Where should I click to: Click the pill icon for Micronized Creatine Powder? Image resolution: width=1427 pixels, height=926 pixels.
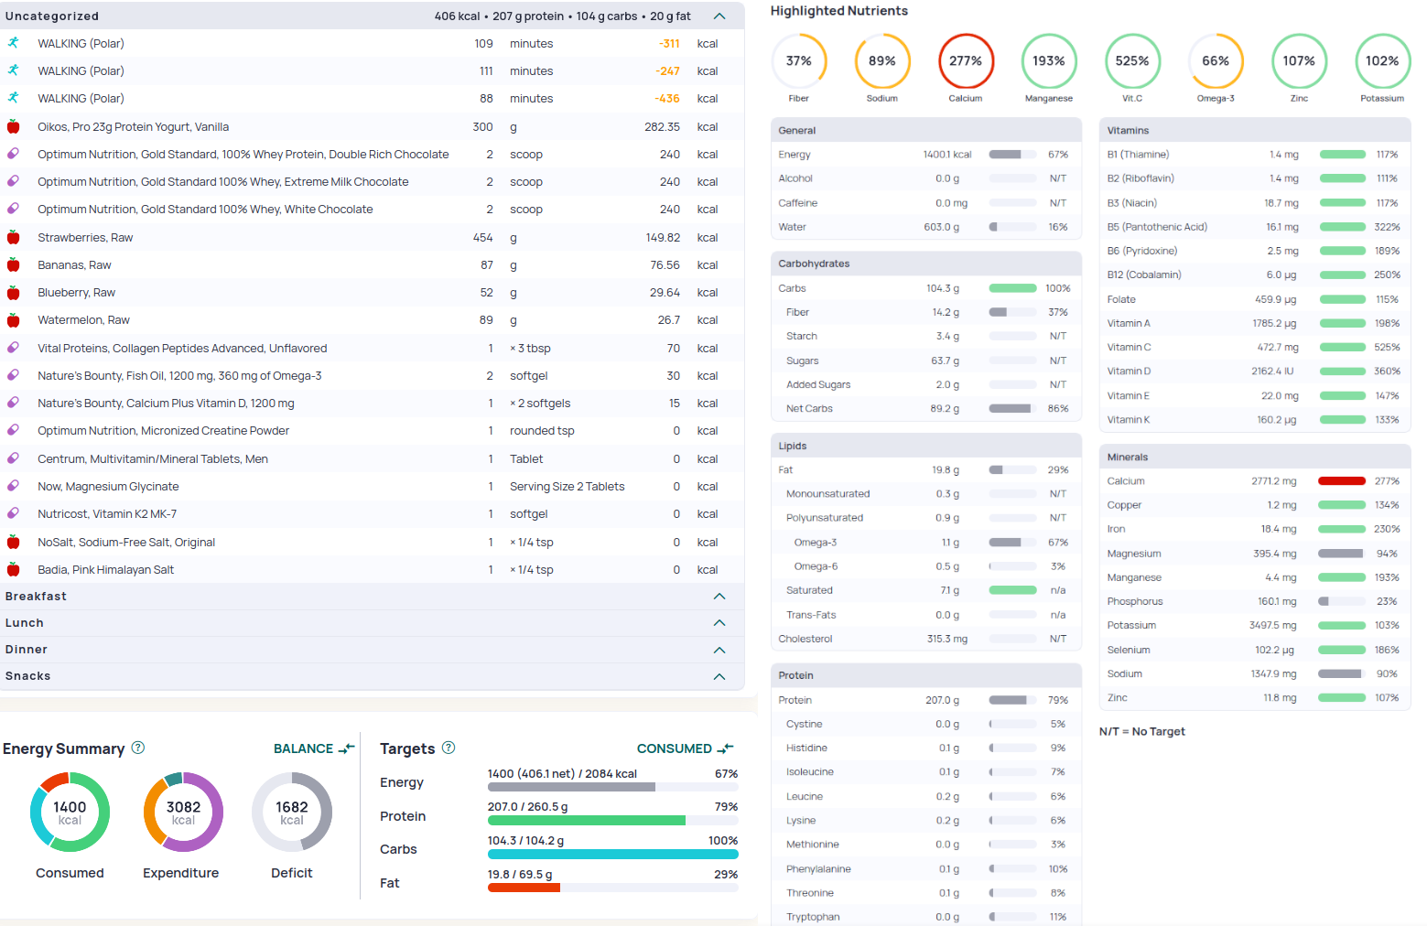tap(13, 430)
